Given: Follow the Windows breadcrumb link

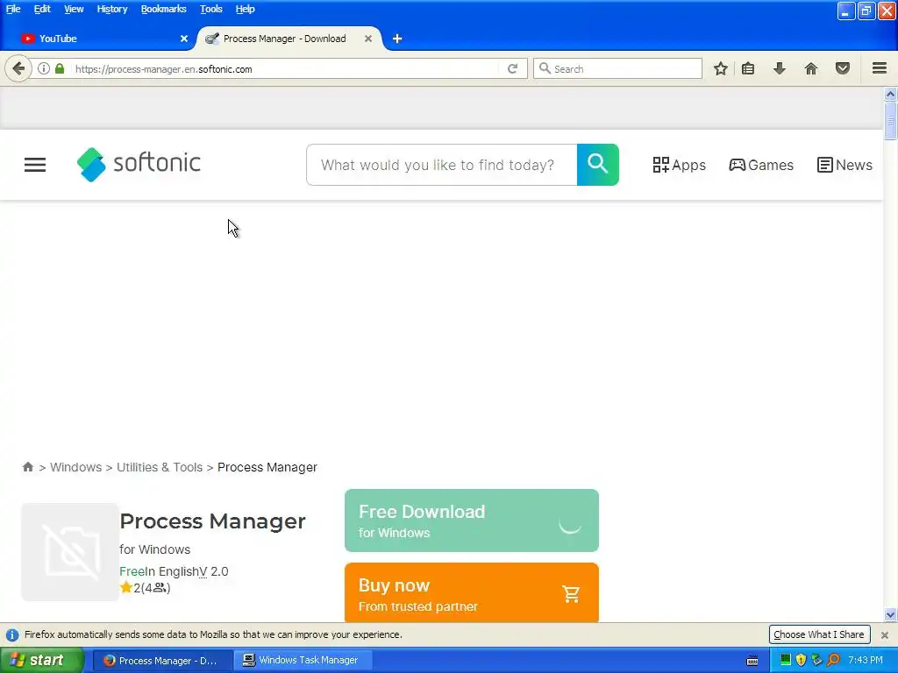Looking at the screenshot, I should pyautogui.click(x=75, y=467).
